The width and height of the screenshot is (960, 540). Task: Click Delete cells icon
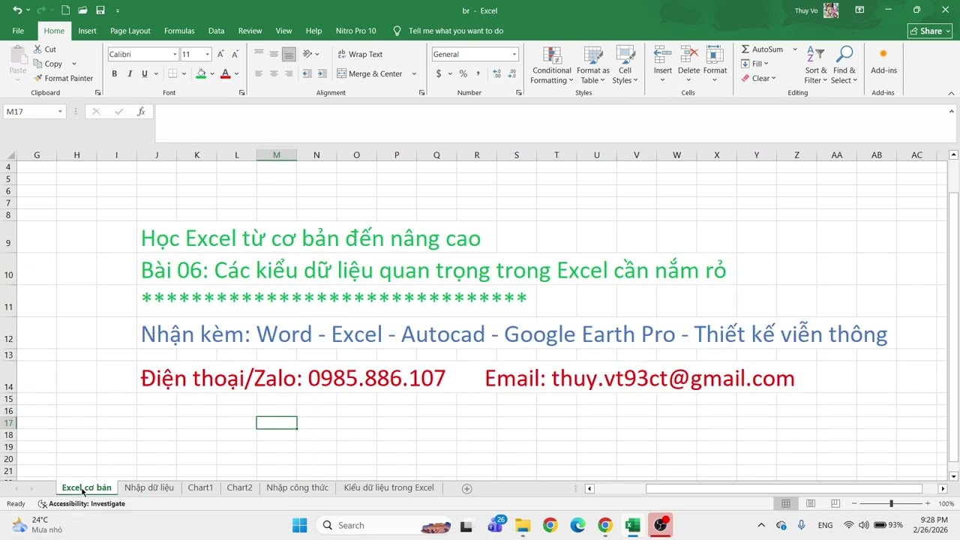click(x=688, y=55)
